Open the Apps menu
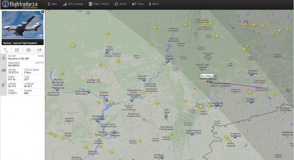This screenshot has height=160, width=294. (52, 4)
